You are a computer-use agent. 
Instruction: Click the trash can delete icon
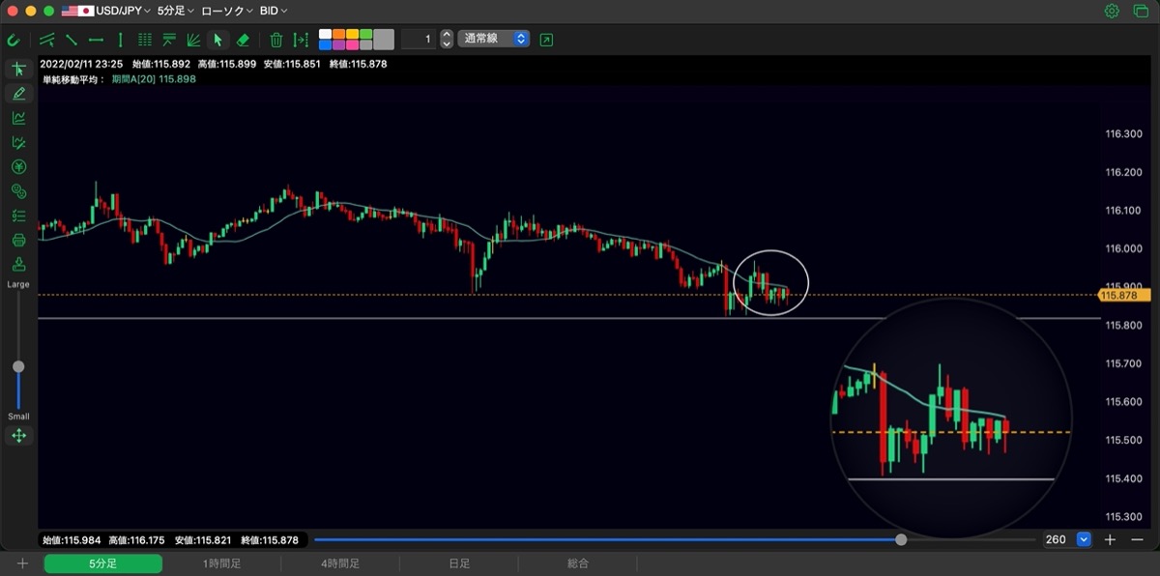276,40
